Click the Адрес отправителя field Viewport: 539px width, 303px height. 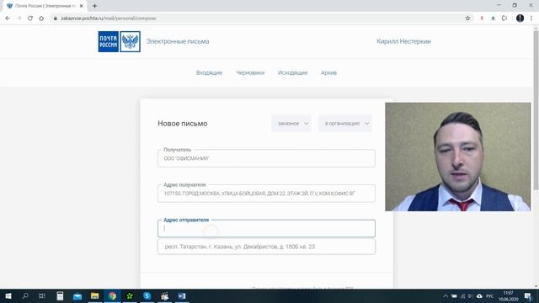[266, 228]
